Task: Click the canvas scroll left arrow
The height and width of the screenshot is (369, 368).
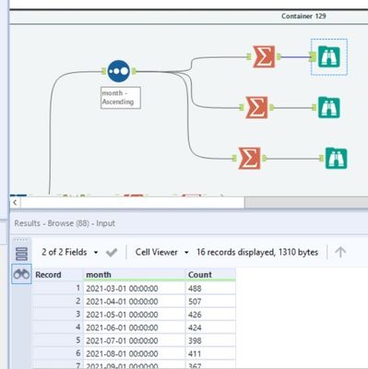Action: pos(15,202)
